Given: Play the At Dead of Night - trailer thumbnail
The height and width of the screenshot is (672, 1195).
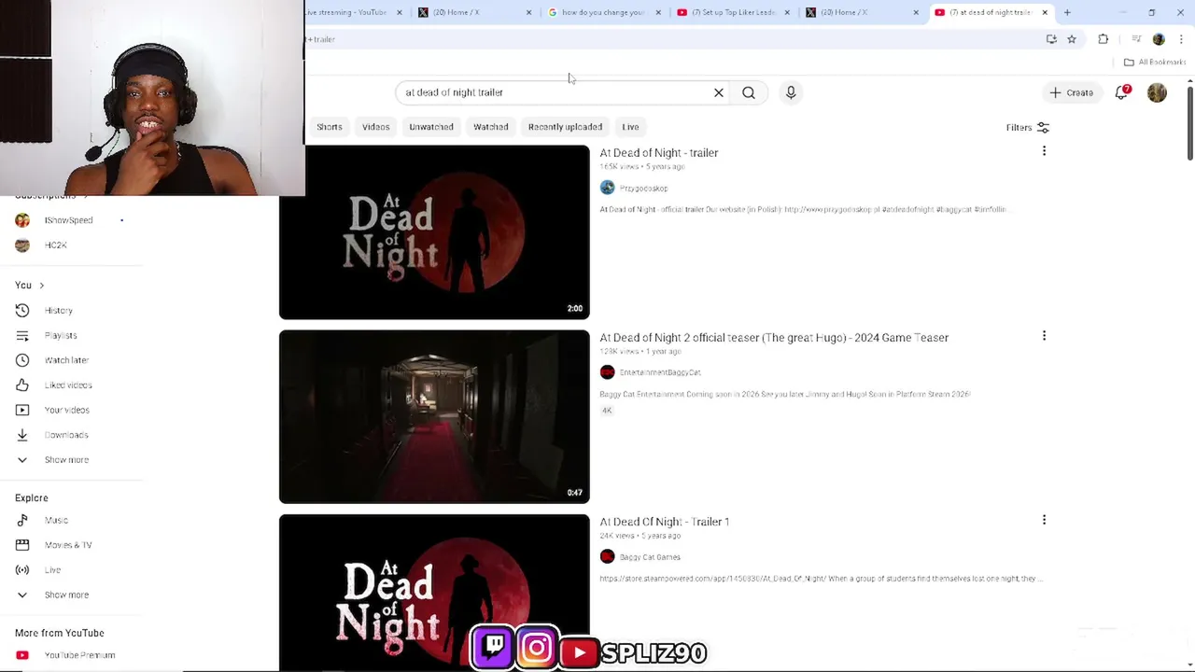Looking at the screenshot, I should 434,232.
